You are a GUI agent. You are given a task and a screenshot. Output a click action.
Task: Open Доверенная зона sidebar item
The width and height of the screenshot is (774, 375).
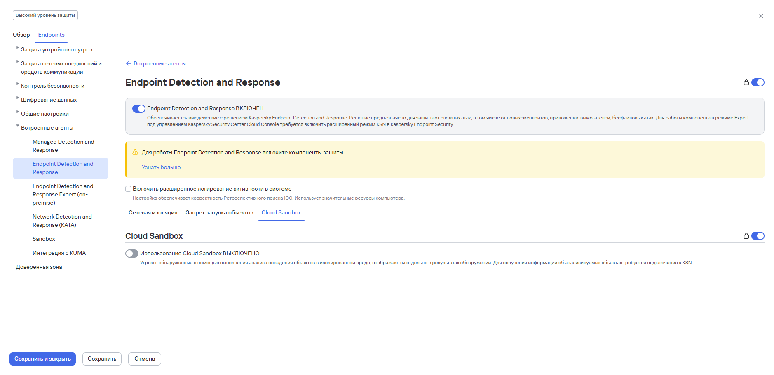click(x=39, y=267)
